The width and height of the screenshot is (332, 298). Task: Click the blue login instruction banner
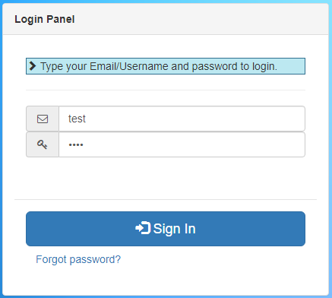pyautogui.click(x=166, y=66)
